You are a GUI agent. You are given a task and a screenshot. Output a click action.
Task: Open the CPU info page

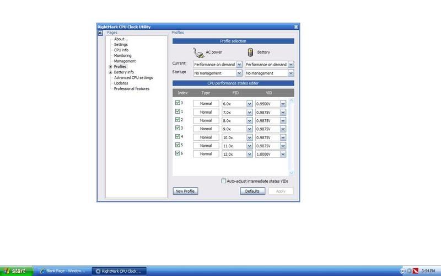[x=121, y=50]
